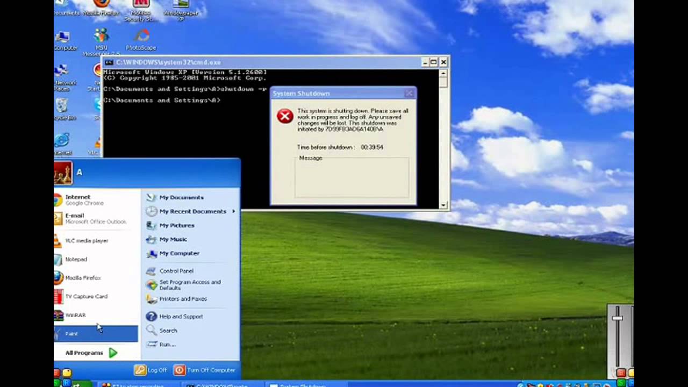Screen dimensions: 688x387
Task: Open cmd.exe title bar system menu icon
Action: [109, 62]
